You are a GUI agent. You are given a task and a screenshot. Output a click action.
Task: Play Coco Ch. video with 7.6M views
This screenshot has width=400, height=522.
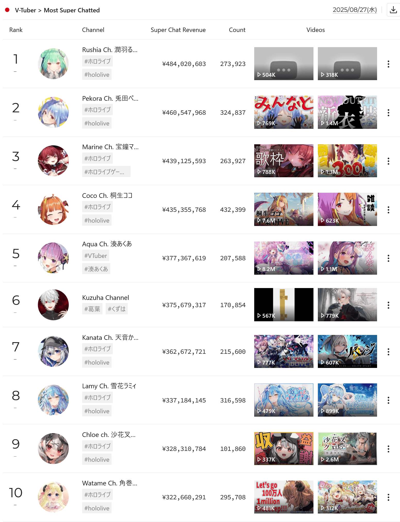(x=284, y=209)
